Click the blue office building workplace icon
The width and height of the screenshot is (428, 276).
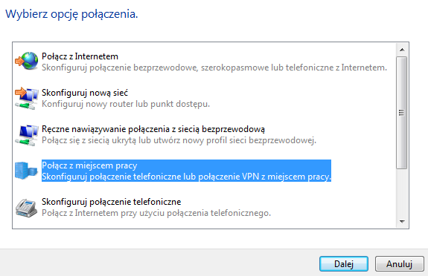[x=26, y=171]
